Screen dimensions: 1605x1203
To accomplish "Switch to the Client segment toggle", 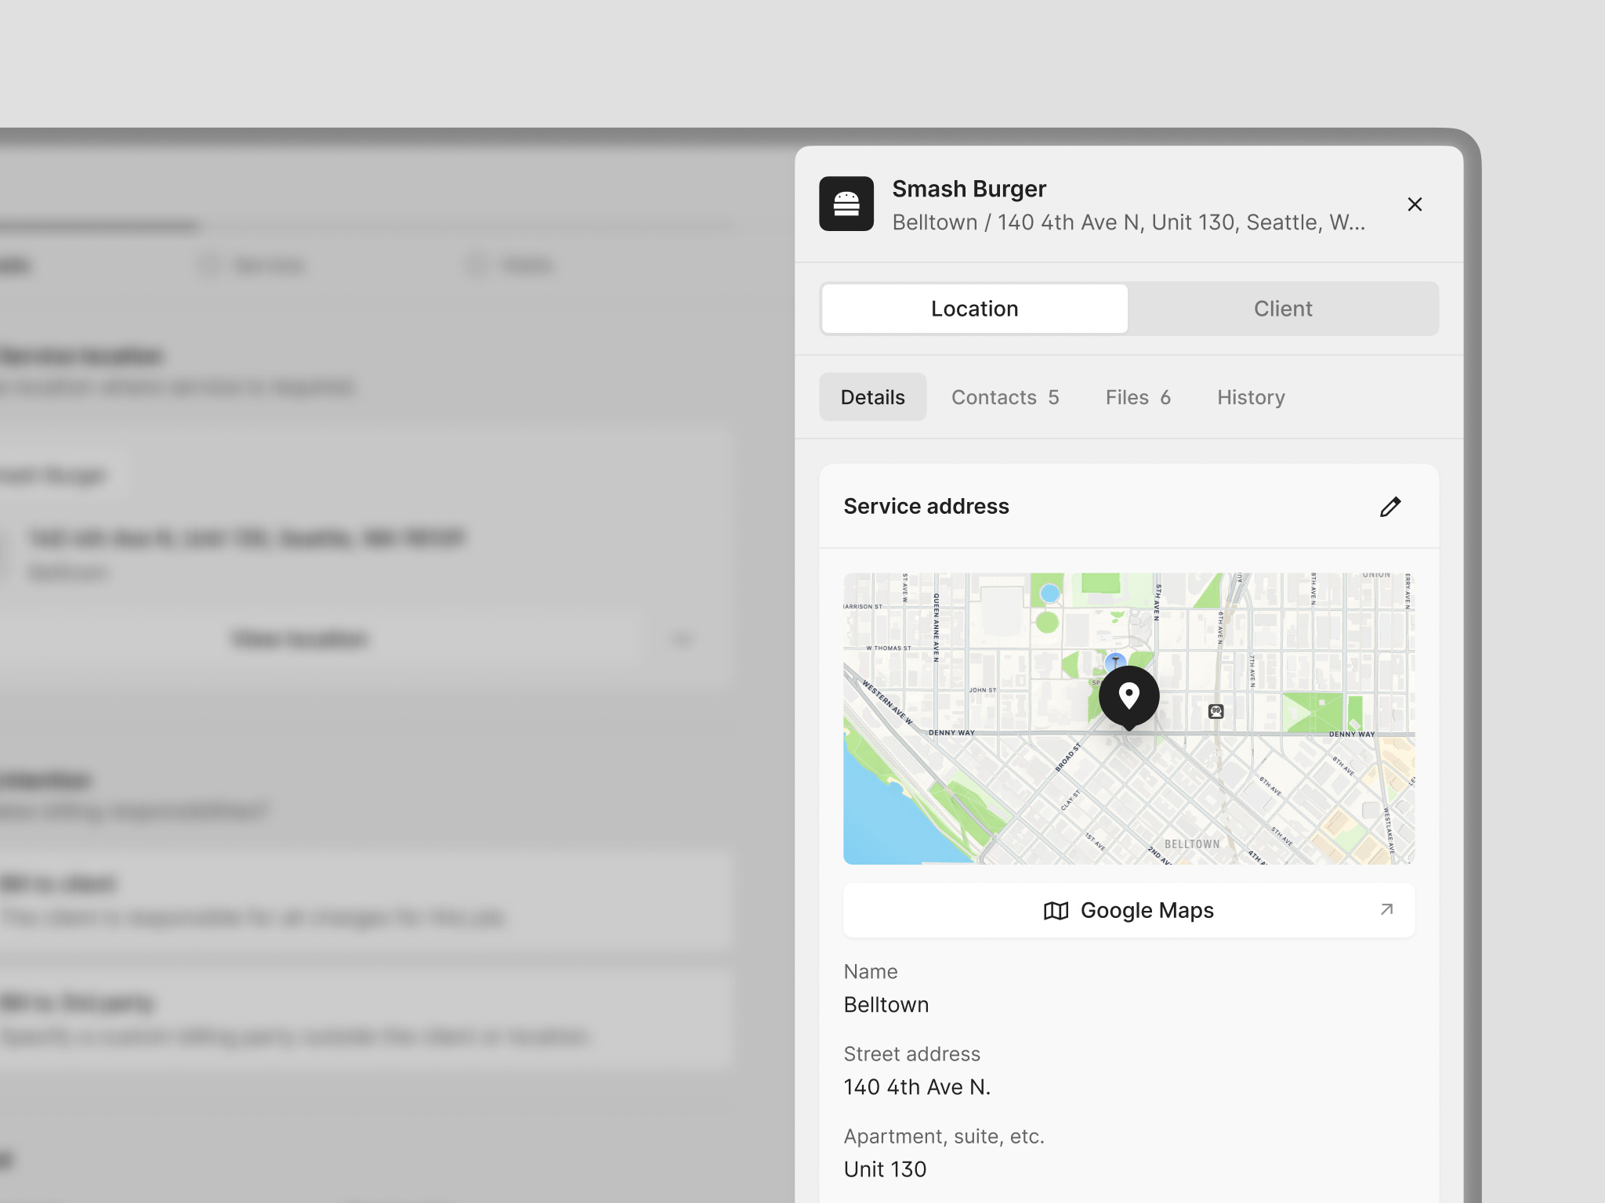I will (x=1283, y=309).
